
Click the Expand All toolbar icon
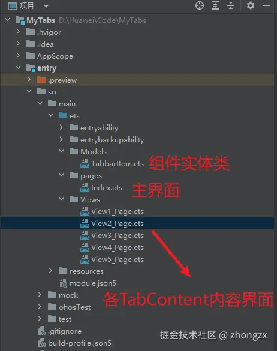215,5
